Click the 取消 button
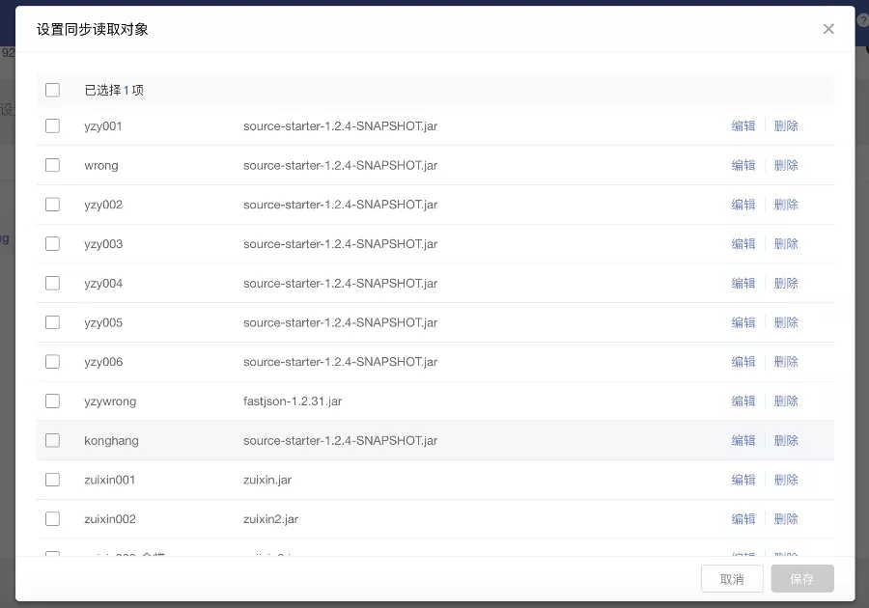 tap(732, 579)
